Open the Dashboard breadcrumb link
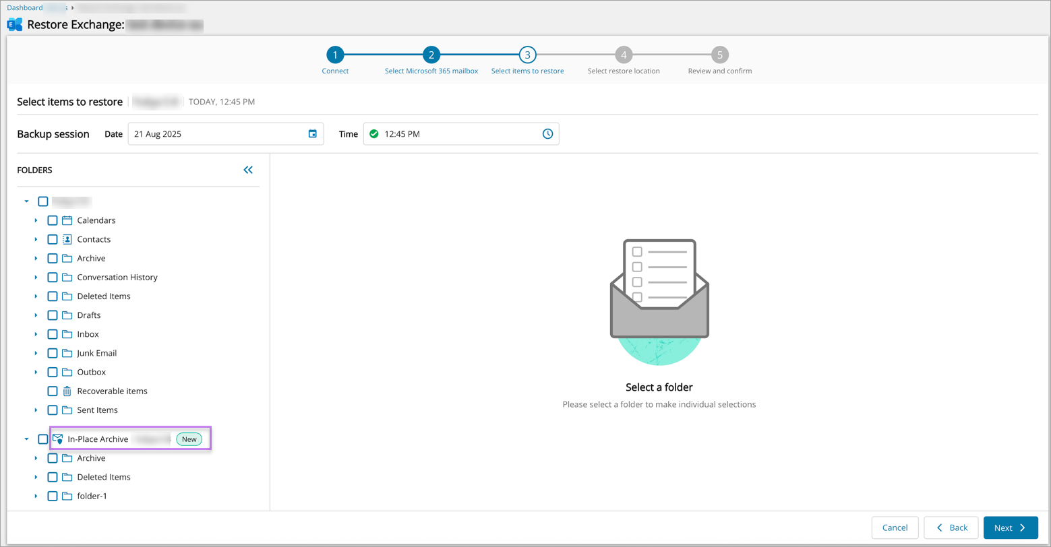The image size is (1051, 547). (25, 7)
